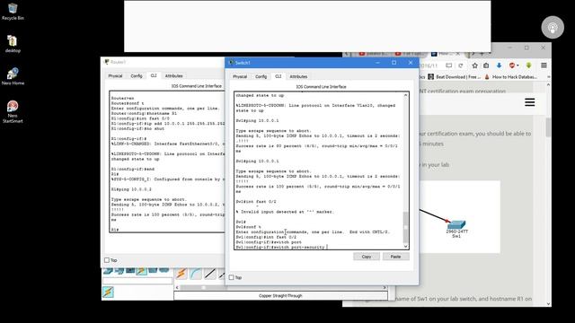
Task: Select the CLI tab in Switch1
Action: 278,76
